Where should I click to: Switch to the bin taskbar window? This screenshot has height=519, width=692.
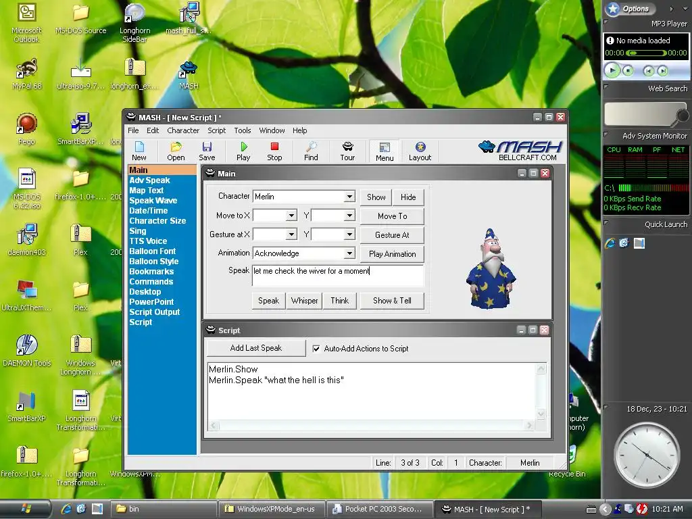coord(164,509)
